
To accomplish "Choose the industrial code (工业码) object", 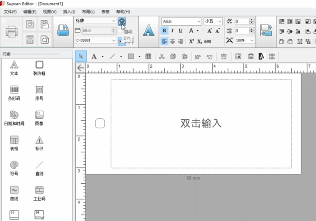I will pos(39,193).
